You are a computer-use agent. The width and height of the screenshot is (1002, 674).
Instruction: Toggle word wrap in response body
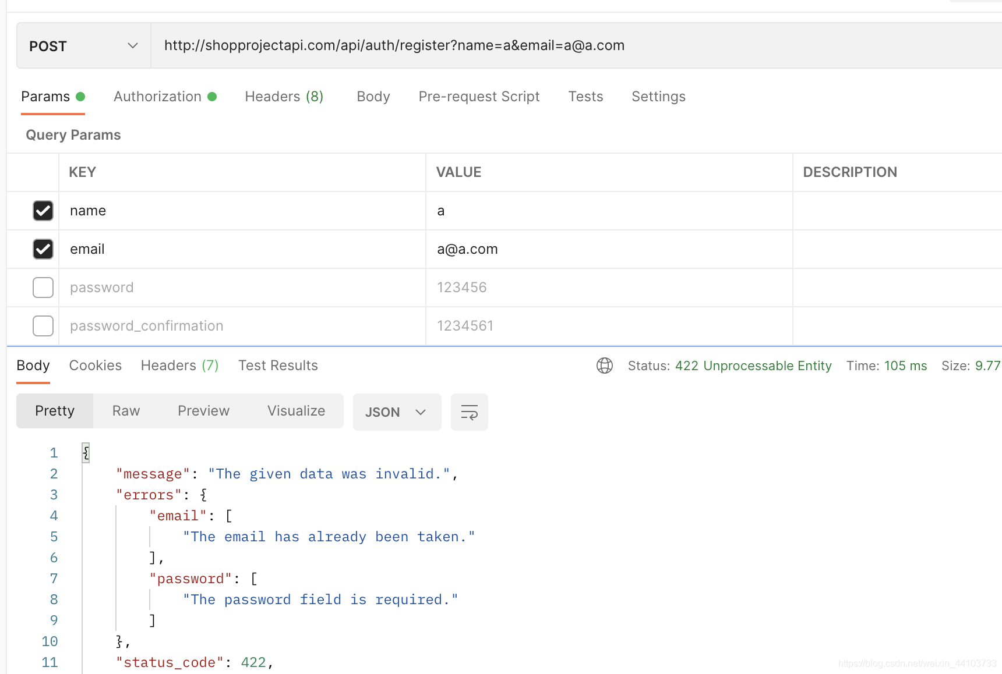point(470,412)
